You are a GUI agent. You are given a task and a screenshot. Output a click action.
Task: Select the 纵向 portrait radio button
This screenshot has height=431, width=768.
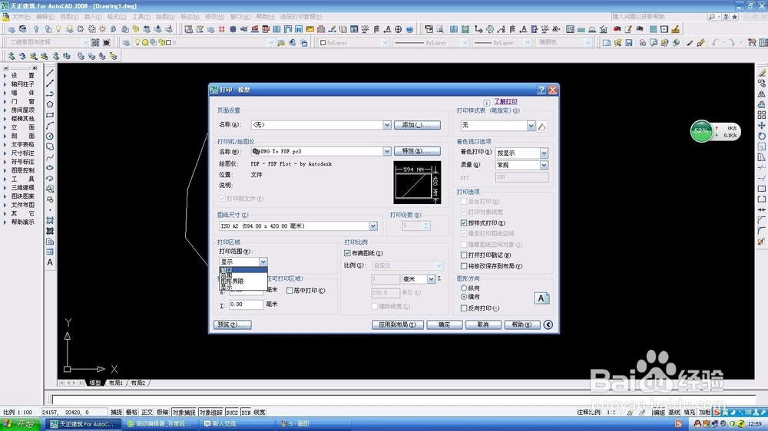[464, 288]
